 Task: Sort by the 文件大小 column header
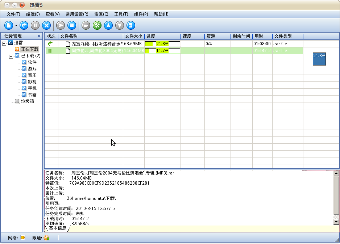click(134, 36)
